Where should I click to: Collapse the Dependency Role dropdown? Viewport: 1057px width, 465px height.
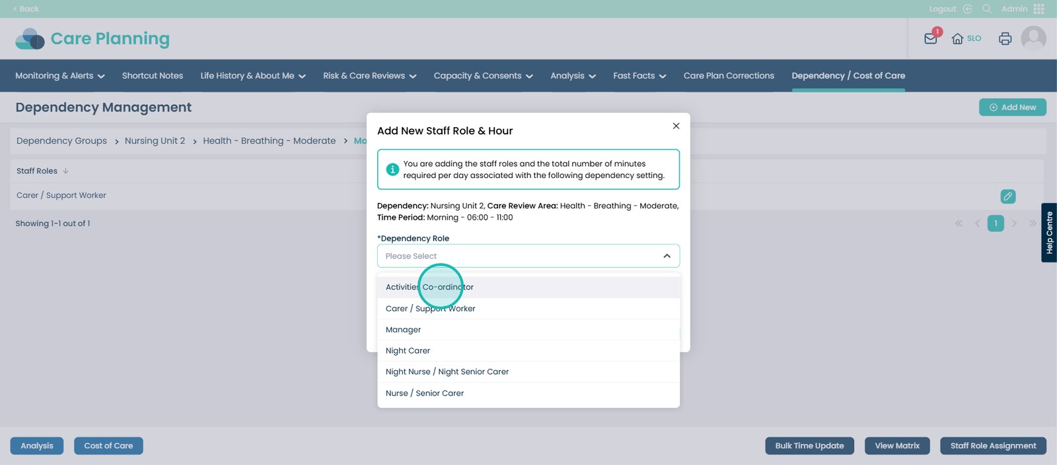[x=667, y=256]
